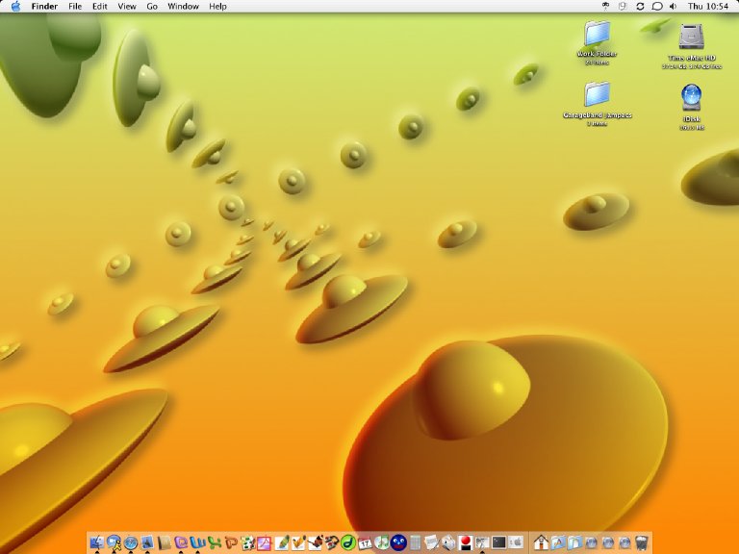Open the Go menu
The width and height of the screenshot is (739, 554).
152,7
